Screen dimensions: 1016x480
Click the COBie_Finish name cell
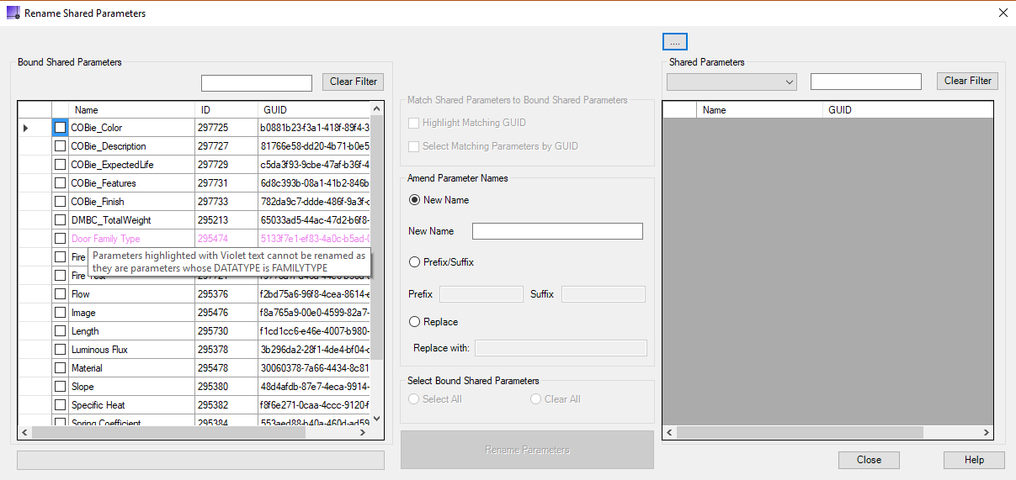click(x=132, y=202)
